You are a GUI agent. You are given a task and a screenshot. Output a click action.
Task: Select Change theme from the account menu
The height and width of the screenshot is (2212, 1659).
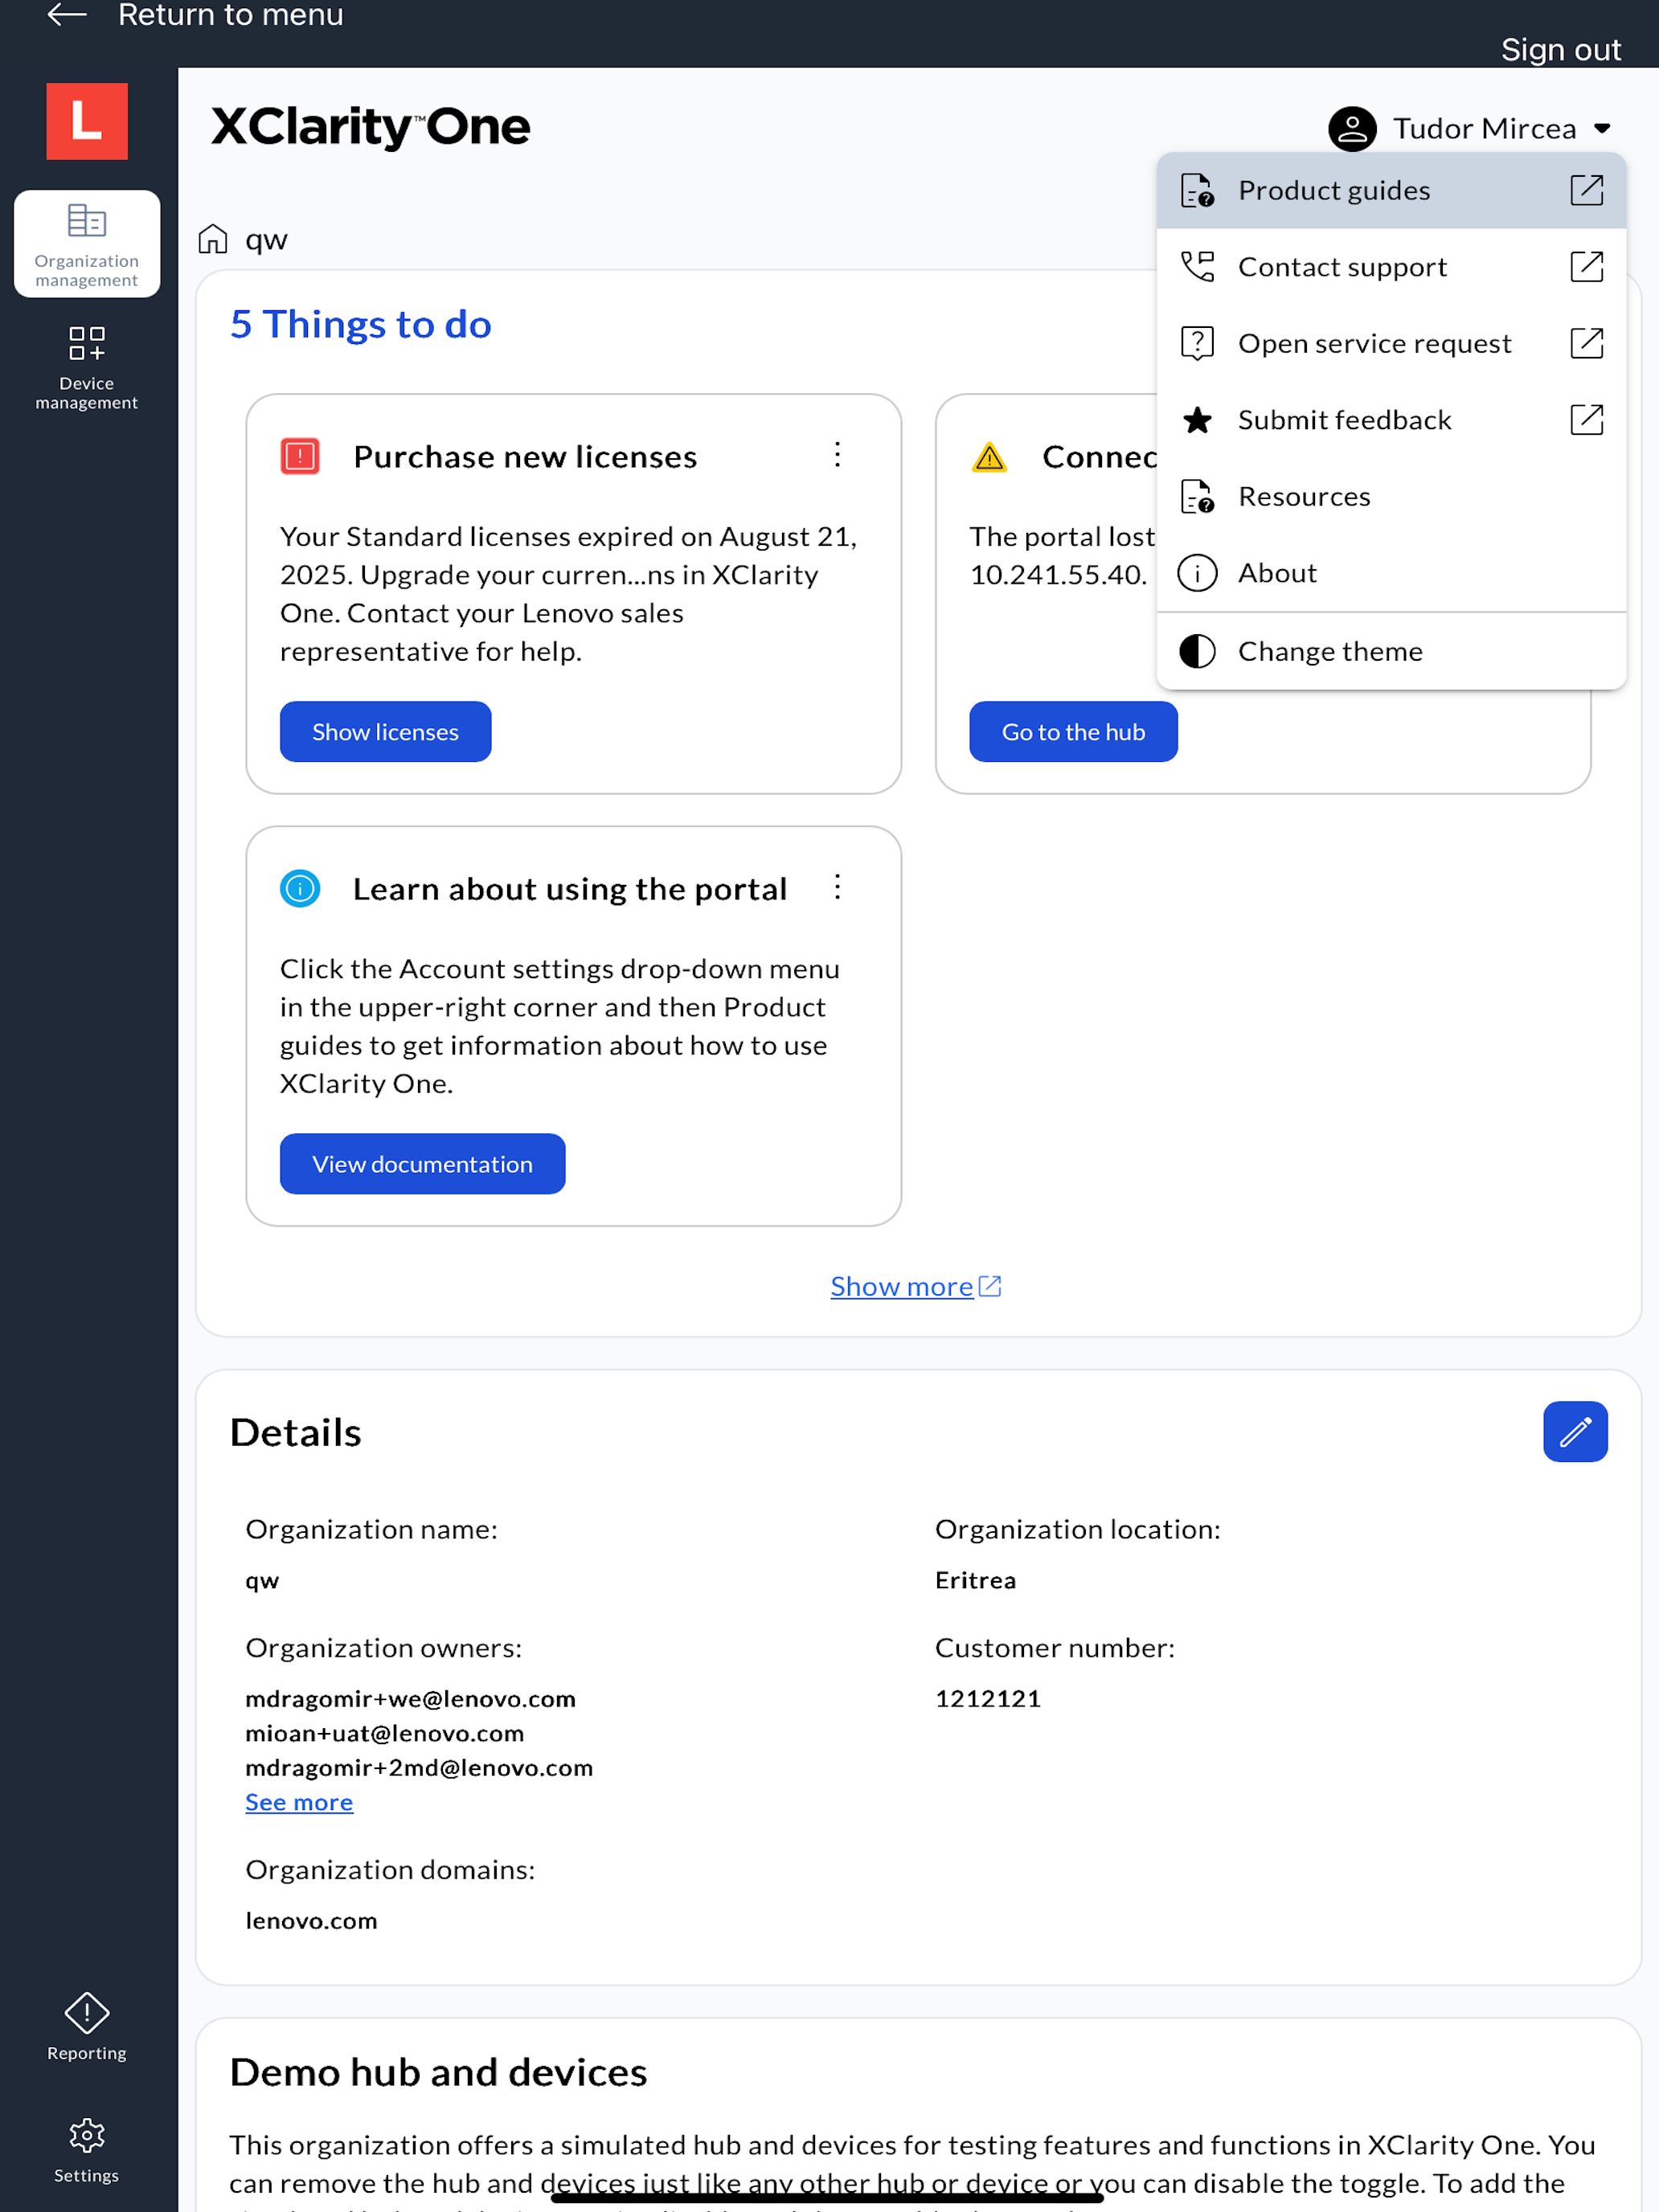(x=1391, y=651)
